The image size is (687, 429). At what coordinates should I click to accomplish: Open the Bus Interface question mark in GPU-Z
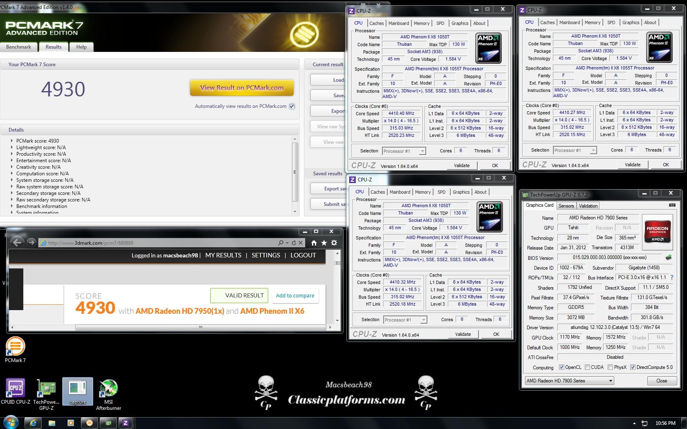pyautogui.click(x=671, y=277)
